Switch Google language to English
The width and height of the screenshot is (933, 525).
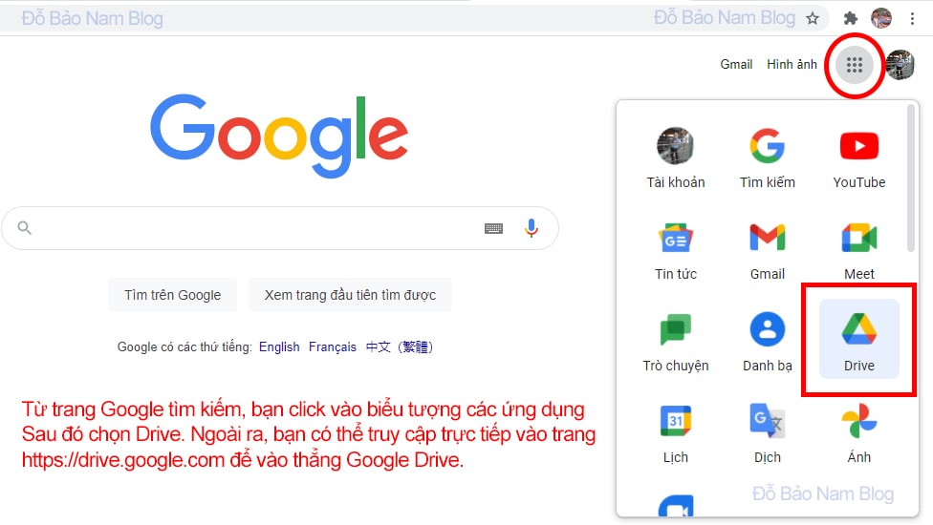[x=279, y=346]
